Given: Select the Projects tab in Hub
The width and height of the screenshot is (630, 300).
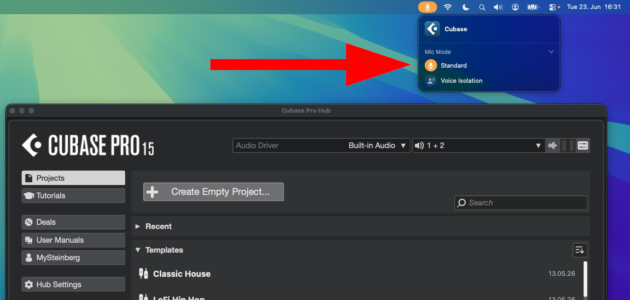Looking at the screenshot, I should pos(73,178).
